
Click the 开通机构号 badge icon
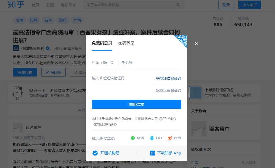[95, 153]
